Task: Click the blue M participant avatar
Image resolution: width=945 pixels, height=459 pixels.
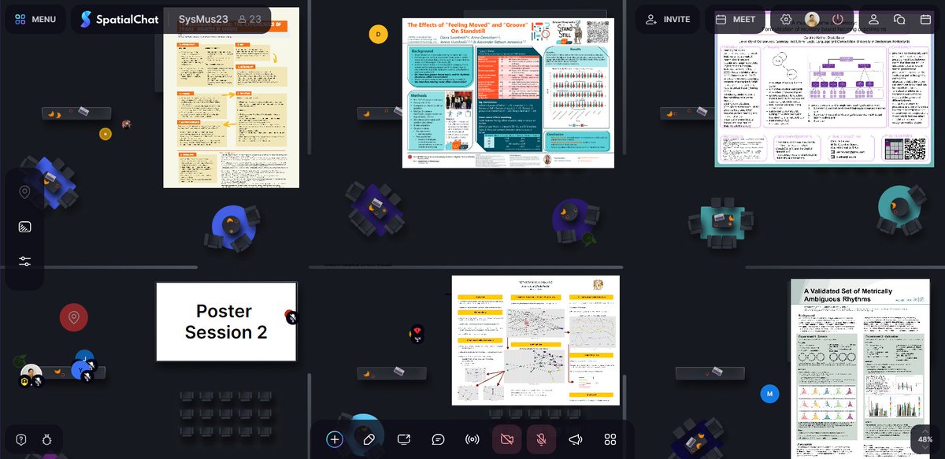Action: [x=769, y=393]
